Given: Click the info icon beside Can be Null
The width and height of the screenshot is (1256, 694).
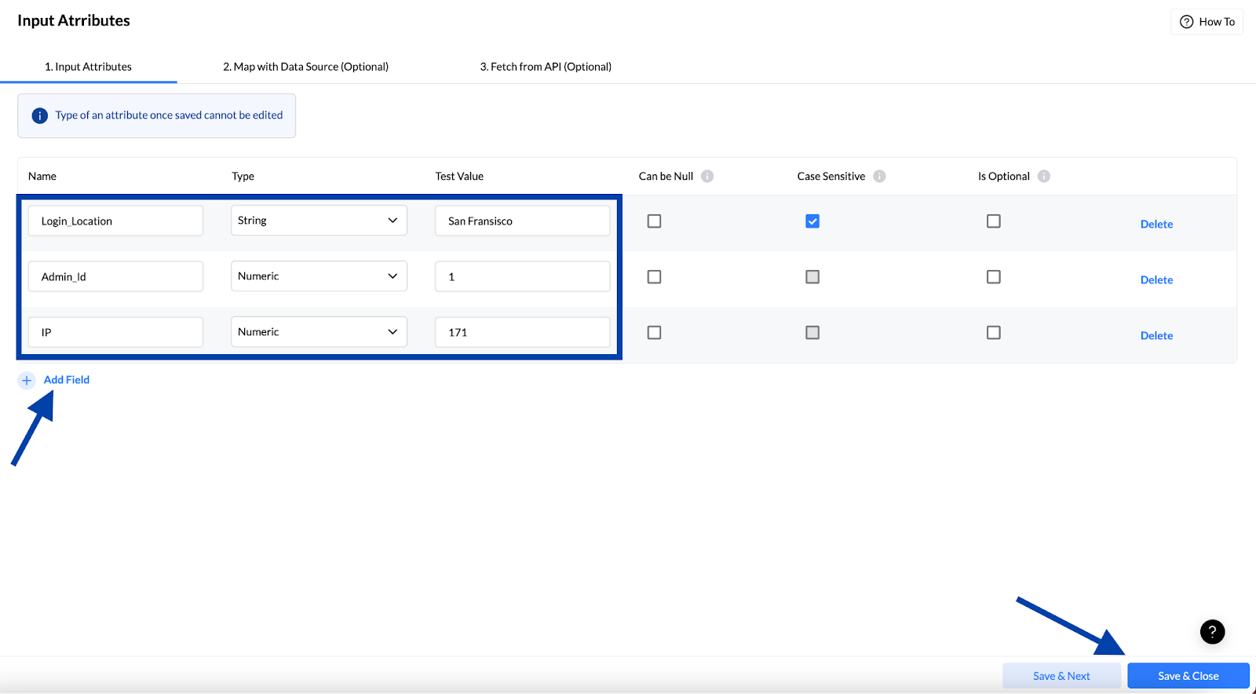Looking at the screenshot, I should pos(707,176).
